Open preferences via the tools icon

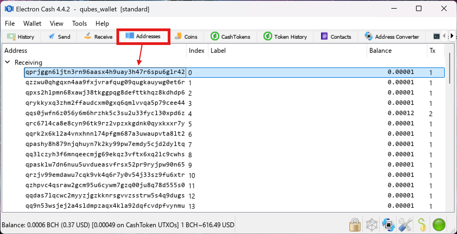point(405,225)
